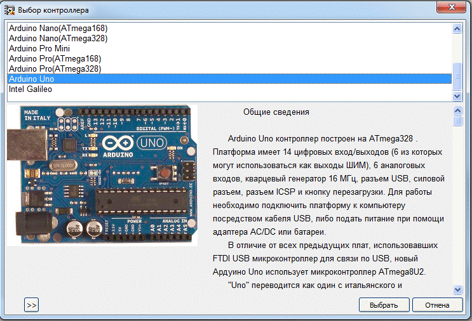Cancel the dialog with Отмена
472x321 pixels.
point(437,305)
